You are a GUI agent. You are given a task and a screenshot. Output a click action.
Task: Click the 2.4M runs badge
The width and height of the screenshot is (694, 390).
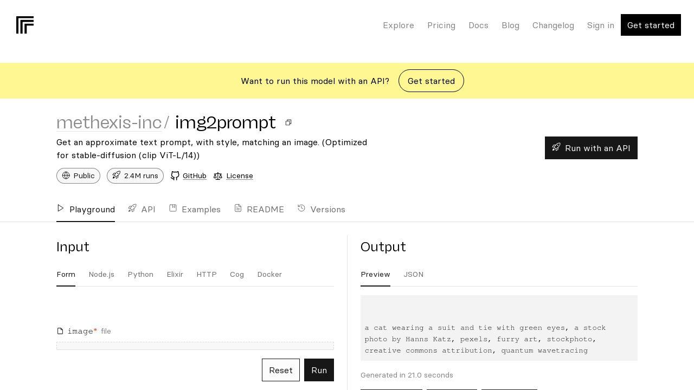point(135,175)
